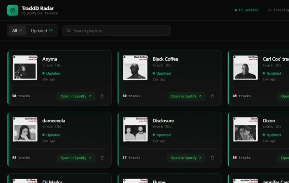The height and width of the screenshot is (183, 289).
Task: Open the Anyma playlist in Spotify
Action: click(76, 96)
